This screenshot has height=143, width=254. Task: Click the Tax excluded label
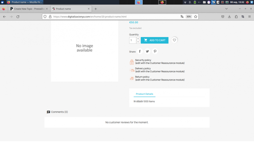click(135, 28)
